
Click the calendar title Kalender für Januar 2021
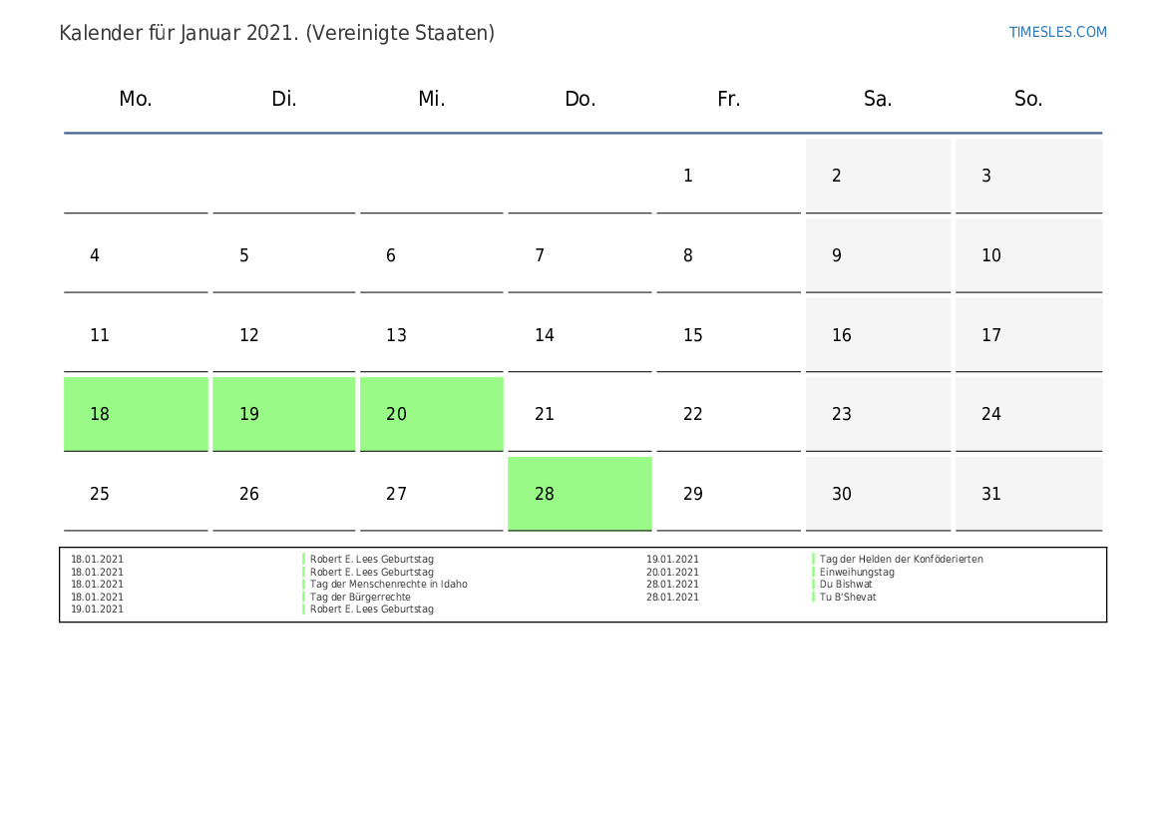(276, 33)
